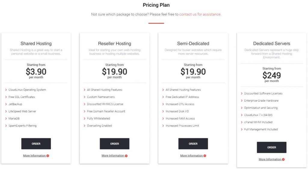Click chevron icon next to CloudLinux Operating System
Image resolution: width=308 pixels, height=169 pixels.
pos(6,90)
